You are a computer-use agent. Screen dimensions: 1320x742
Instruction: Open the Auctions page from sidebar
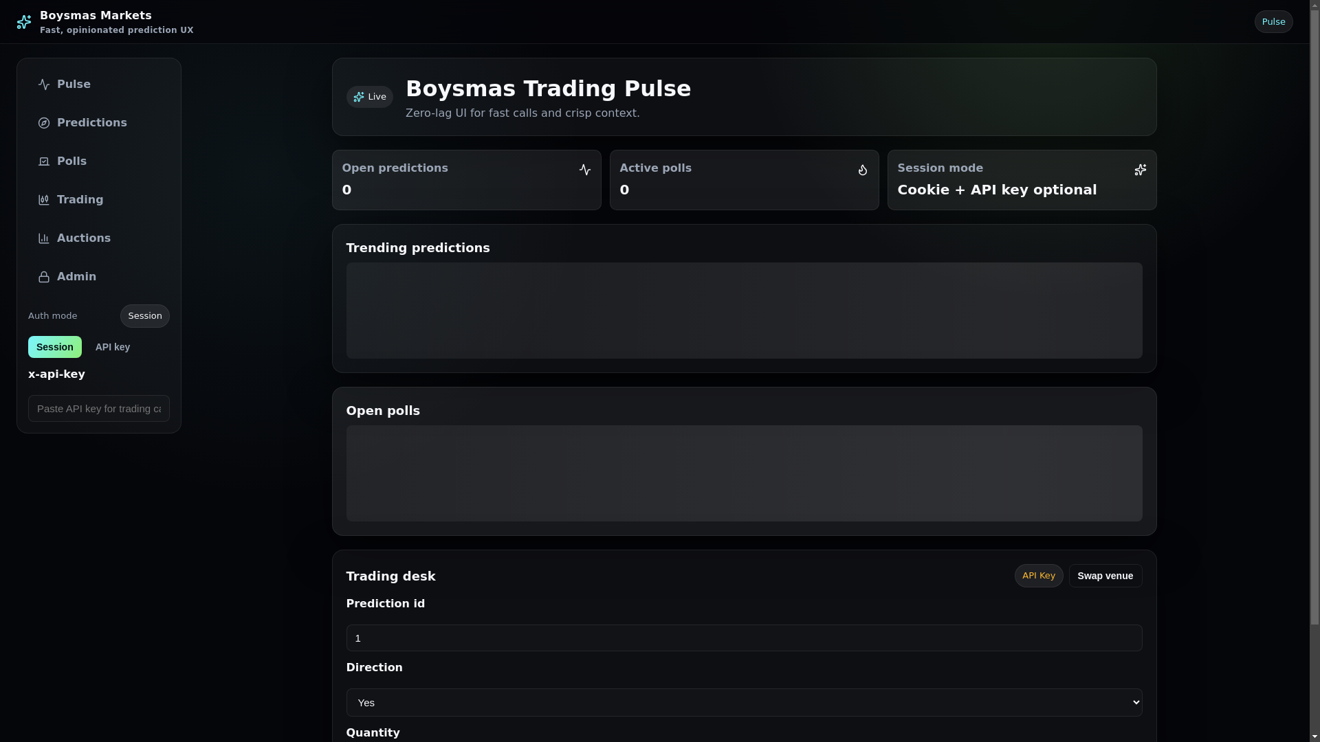[x=83, y=238]
